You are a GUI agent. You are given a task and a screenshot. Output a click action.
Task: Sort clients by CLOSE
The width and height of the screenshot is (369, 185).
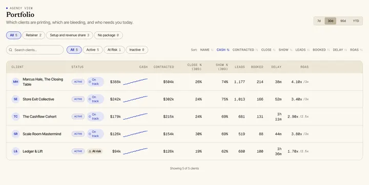[x=268, y=50]
